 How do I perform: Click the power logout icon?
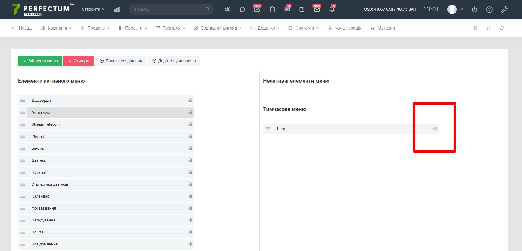474,10
